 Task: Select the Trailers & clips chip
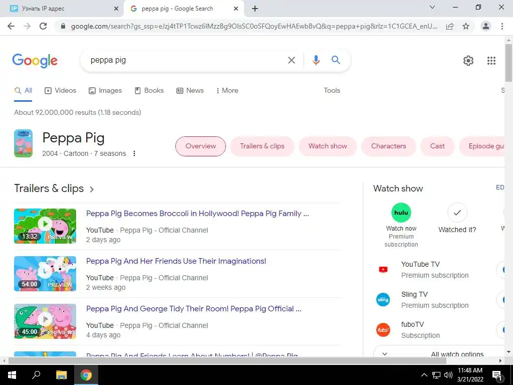click(262, 146)
